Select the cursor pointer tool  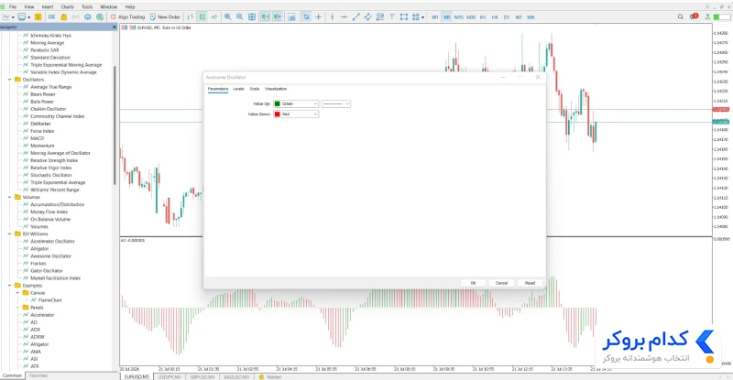click(306, 16)
